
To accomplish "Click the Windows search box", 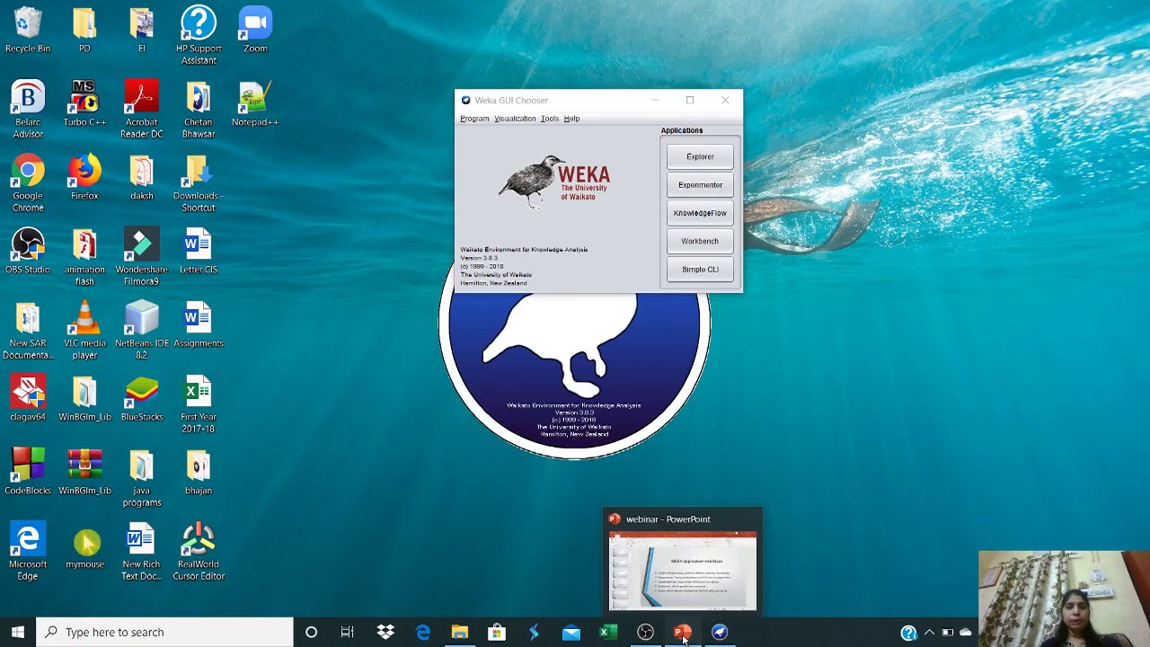I will pos(165,632).
